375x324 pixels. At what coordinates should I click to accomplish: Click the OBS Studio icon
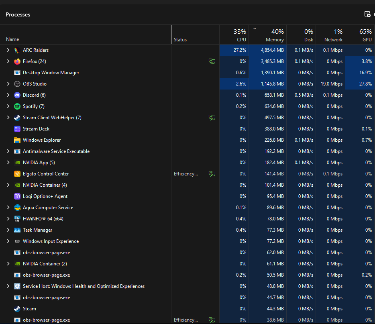pos(17,84)
